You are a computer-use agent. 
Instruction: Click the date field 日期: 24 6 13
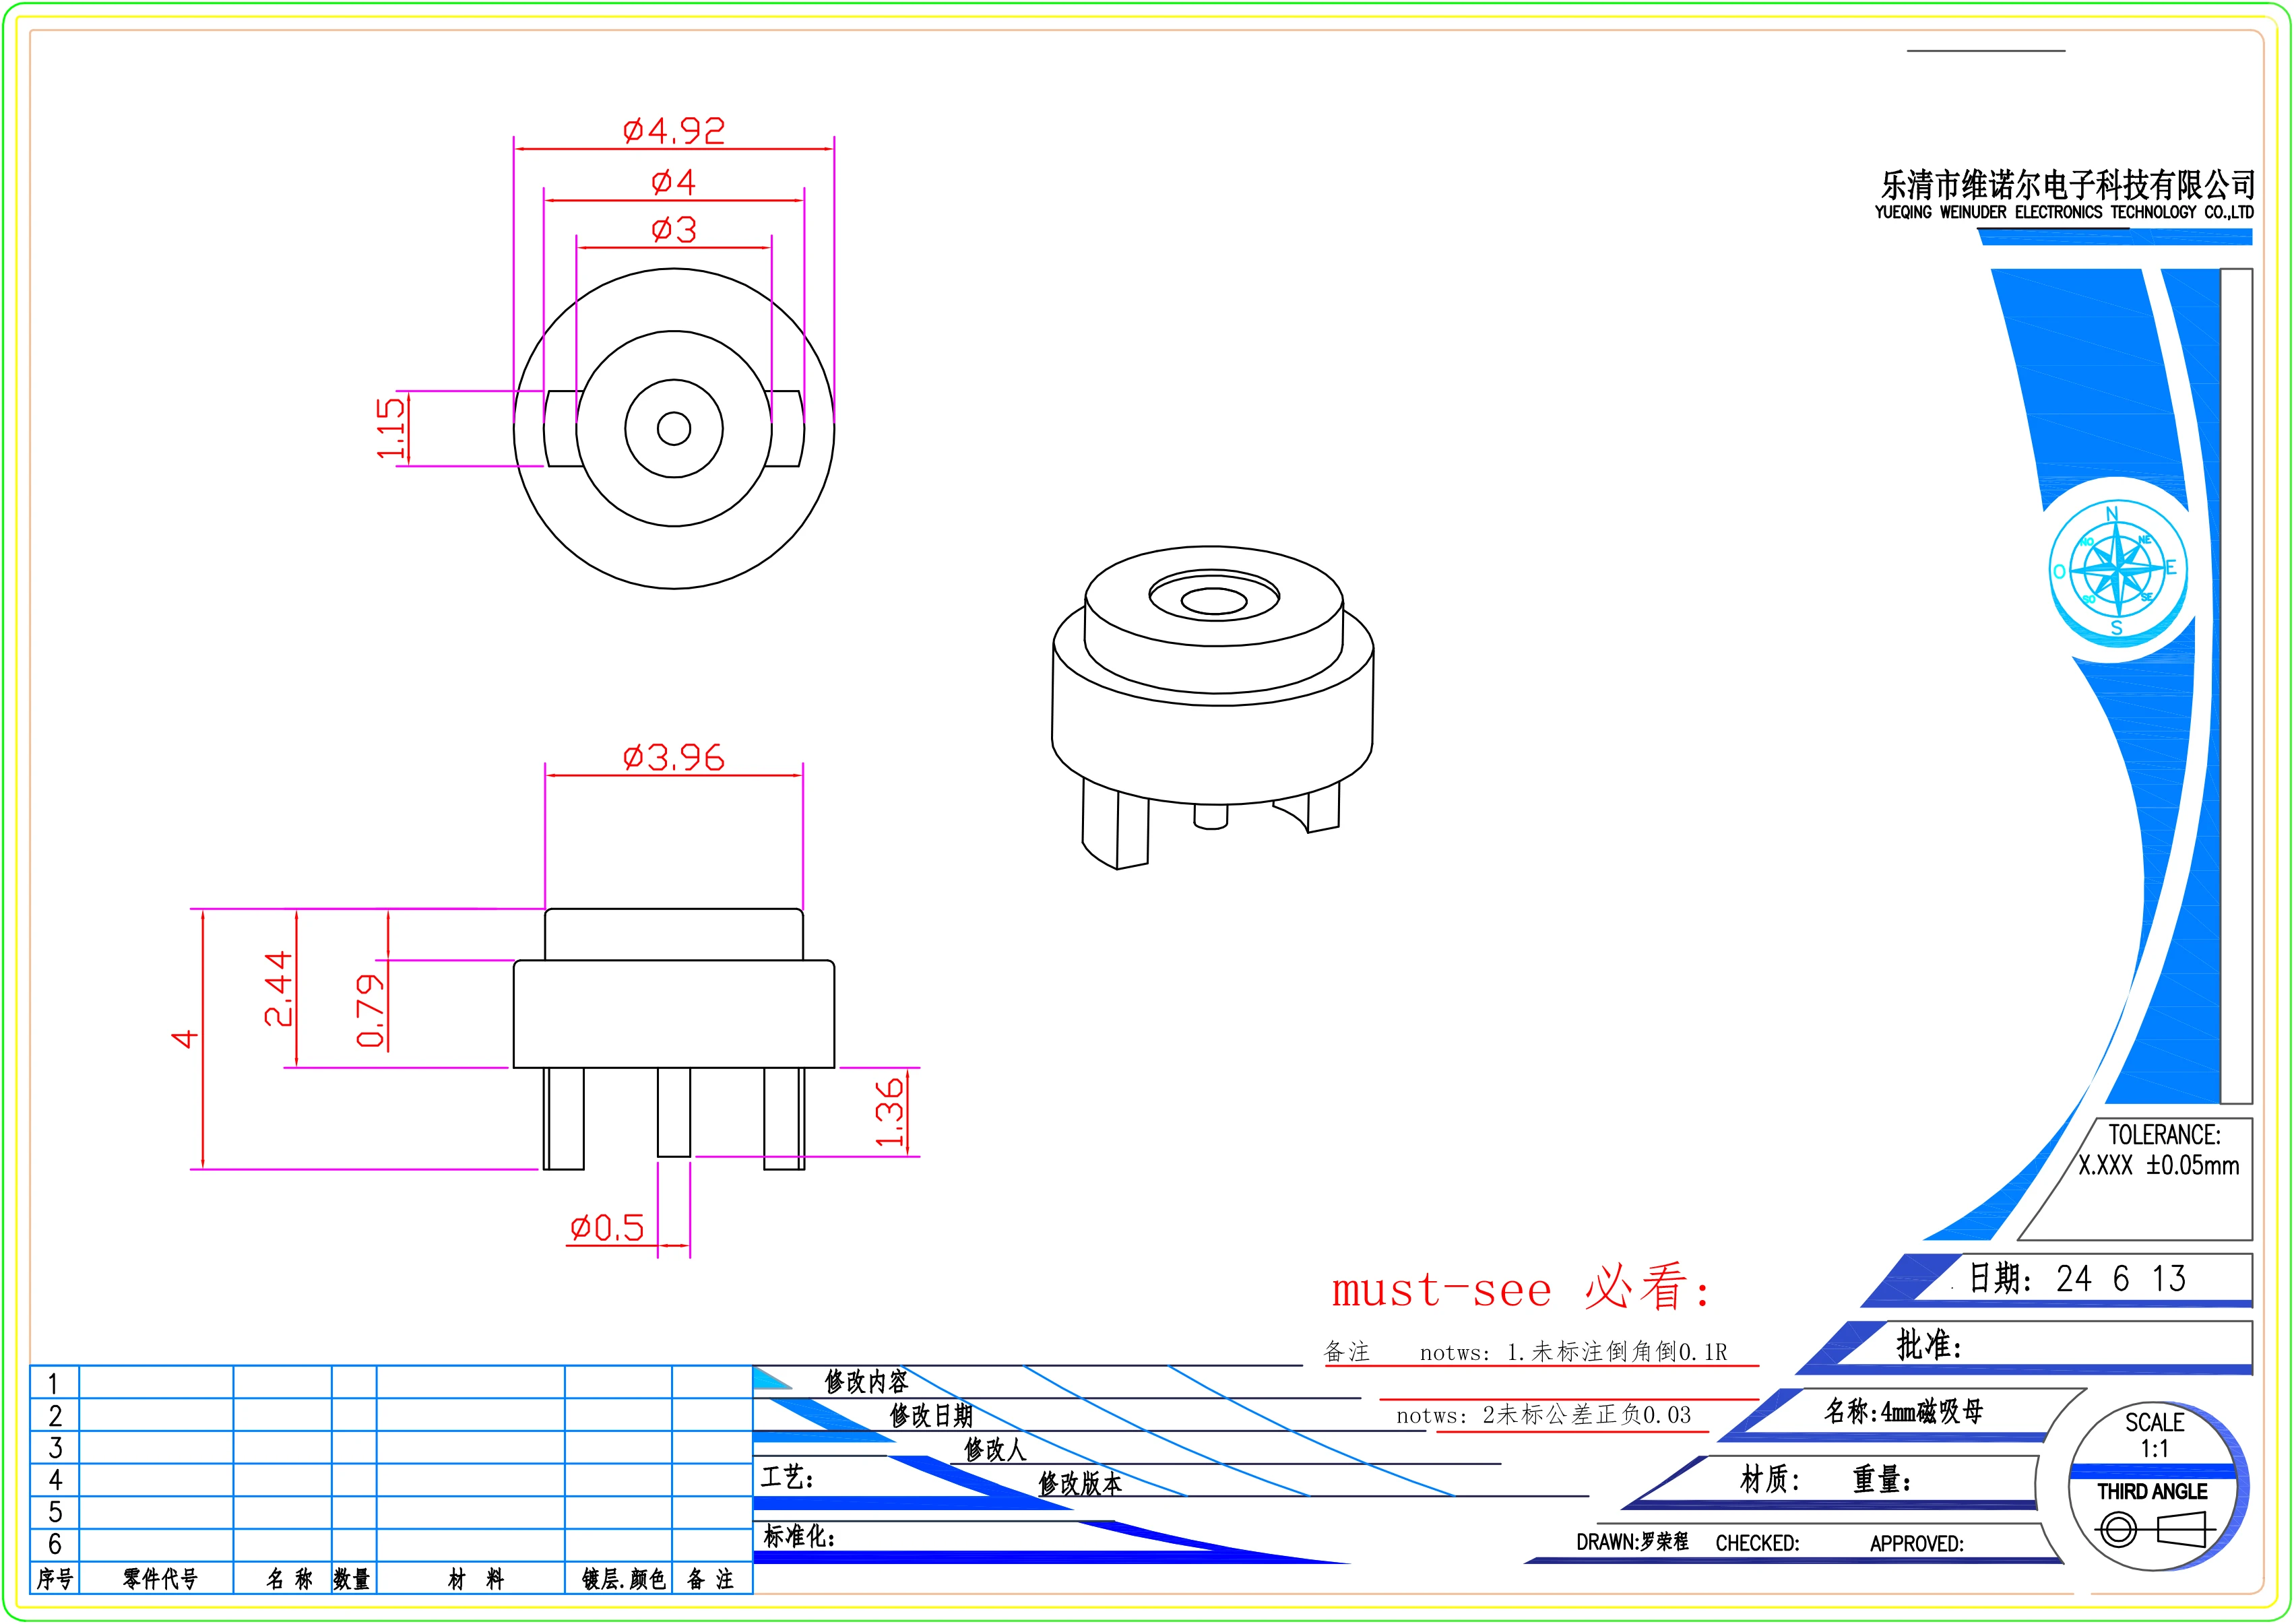point(2077,1278)
